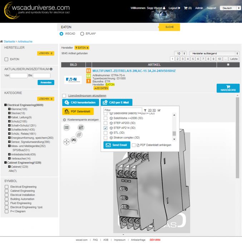Click the VR goggles icon in viewer
Viewport: 242px width, 243px height.
[74, 140]
